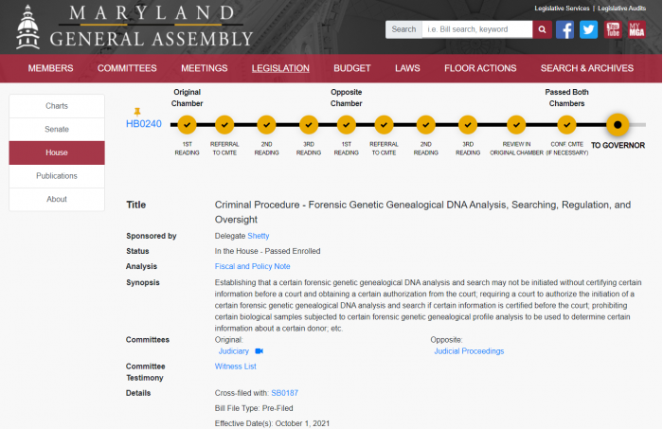Click status text 'In the House - Passed Enrolled'
This screenshot has height=429, width=663.
(x=268, y=251)
